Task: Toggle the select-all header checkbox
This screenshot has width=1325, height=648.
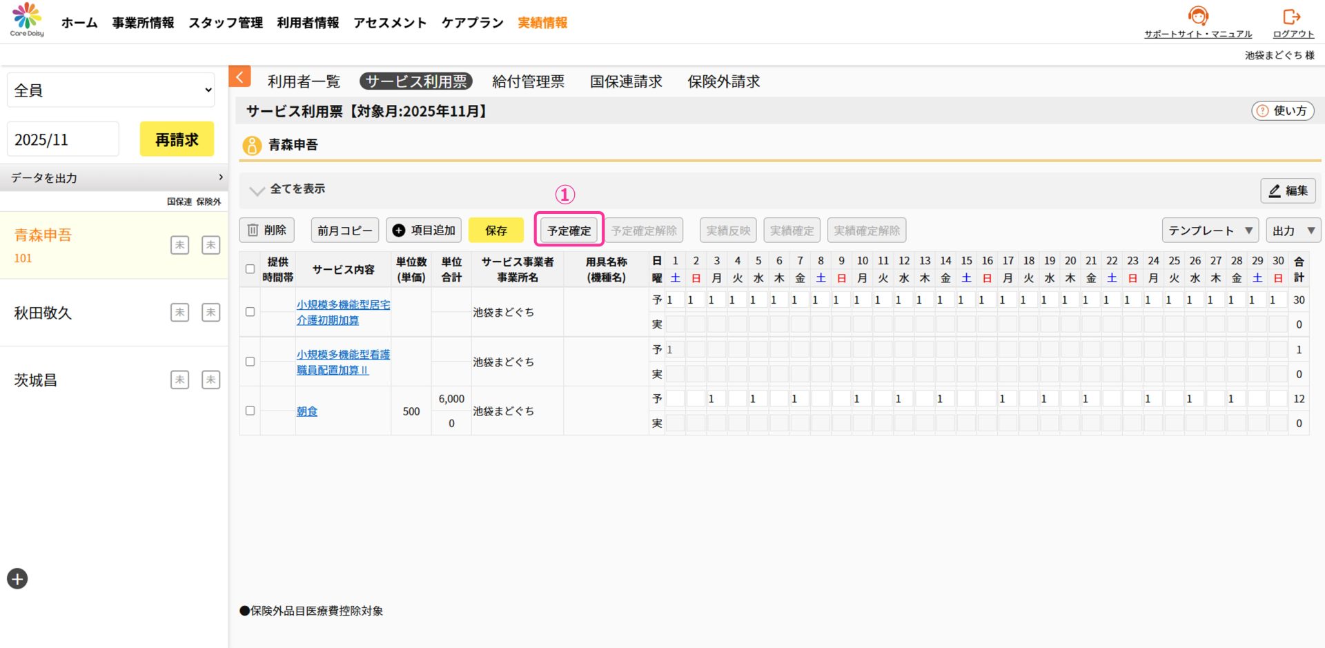Action: (x=250, y=269)
